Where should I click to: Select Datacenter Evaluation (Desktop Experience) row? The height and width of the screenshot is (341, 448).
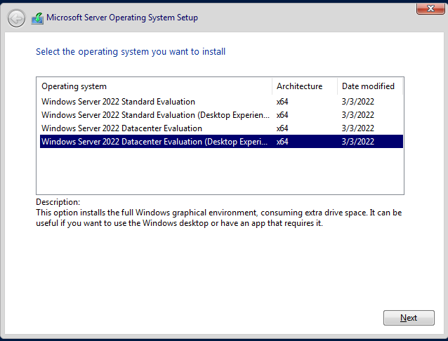221,141
